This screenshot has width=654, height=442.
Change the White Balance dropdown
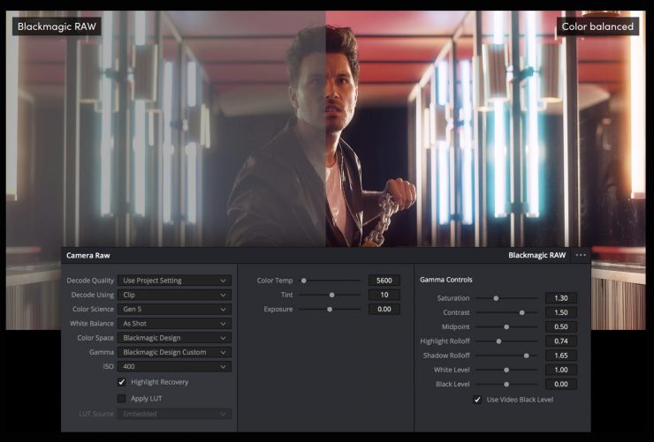(175, 324)
